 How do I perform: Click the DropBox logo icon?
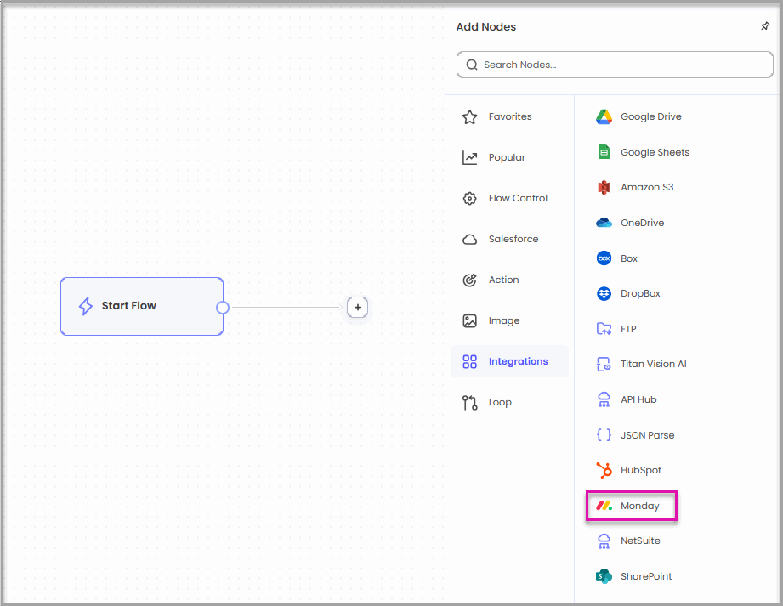tap(604, 293)
